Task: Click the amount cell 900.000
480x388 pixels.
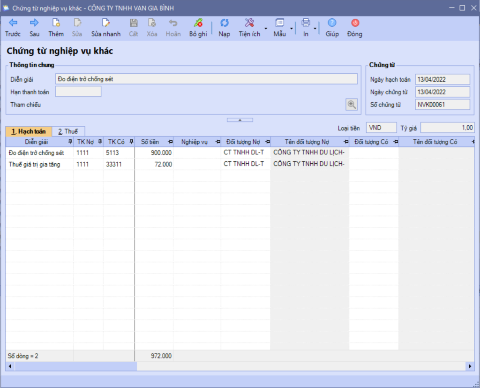Action: [x=154, y=152]
